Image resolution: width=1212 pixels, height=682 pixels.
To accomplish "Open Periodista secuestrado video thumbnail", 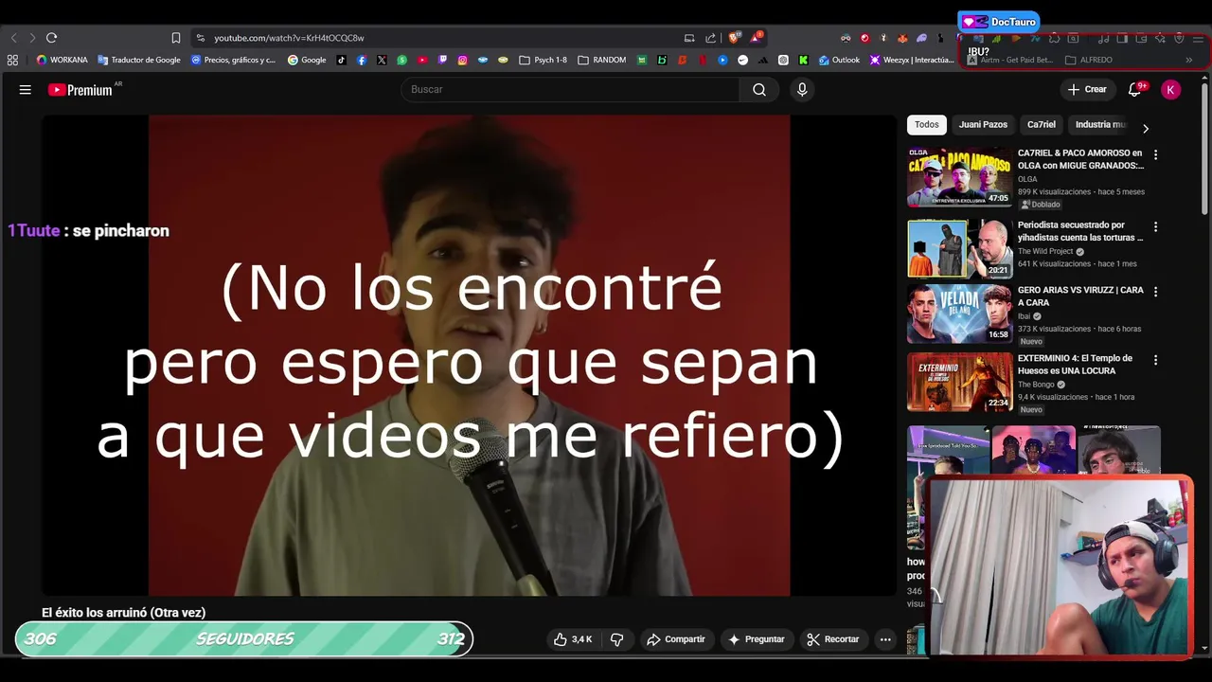I will (959, 248).
